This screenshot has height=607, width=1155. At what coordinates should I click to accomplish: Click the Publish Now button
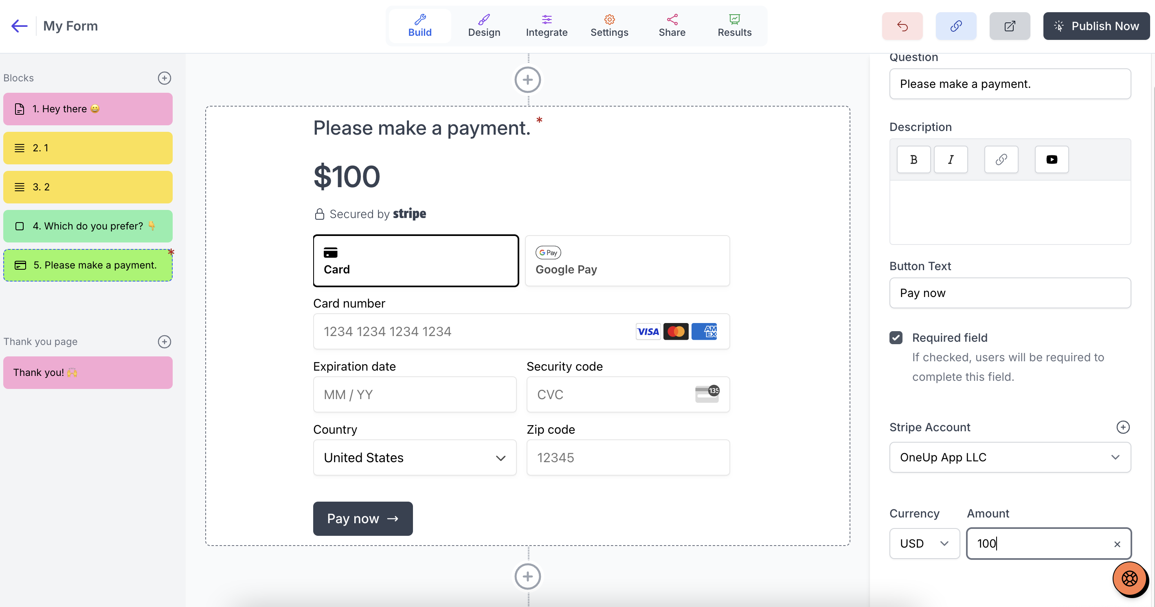1096,26
